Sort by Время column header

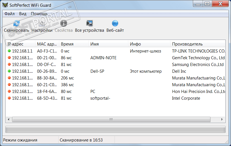(74, 44)
